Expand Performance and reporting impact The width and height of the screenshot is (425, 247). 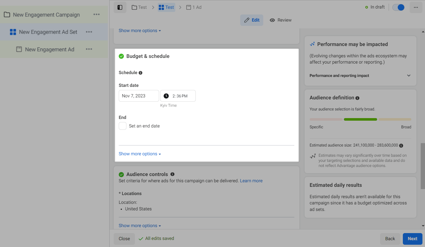coord(360,76)
